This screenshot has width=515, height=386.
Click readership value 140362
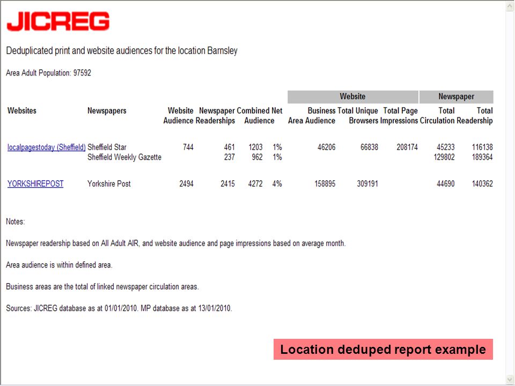click(482, 184)
